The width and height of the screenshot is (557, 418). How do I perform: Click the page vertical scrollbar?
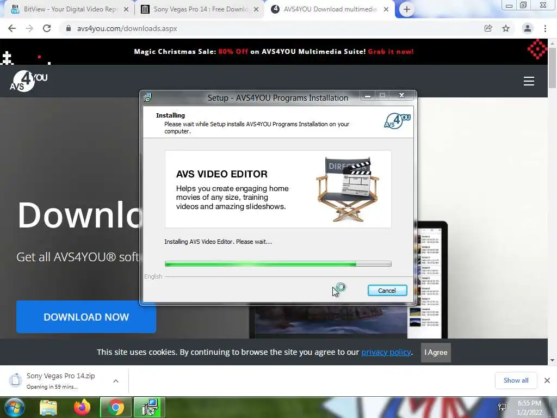tap(553, 67)
